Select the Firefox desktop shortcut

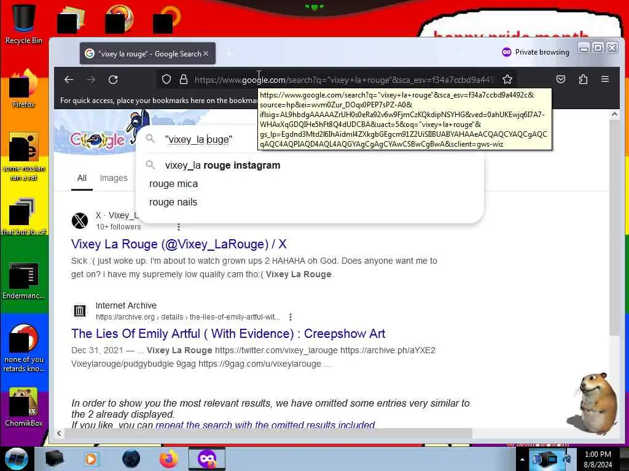(24, 89)
